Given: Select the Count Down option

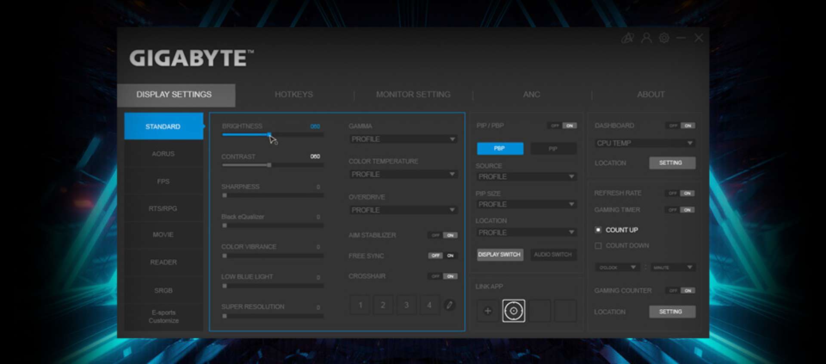Looking at the screenshot, I should pyautogui.click(x=622, y=246).
